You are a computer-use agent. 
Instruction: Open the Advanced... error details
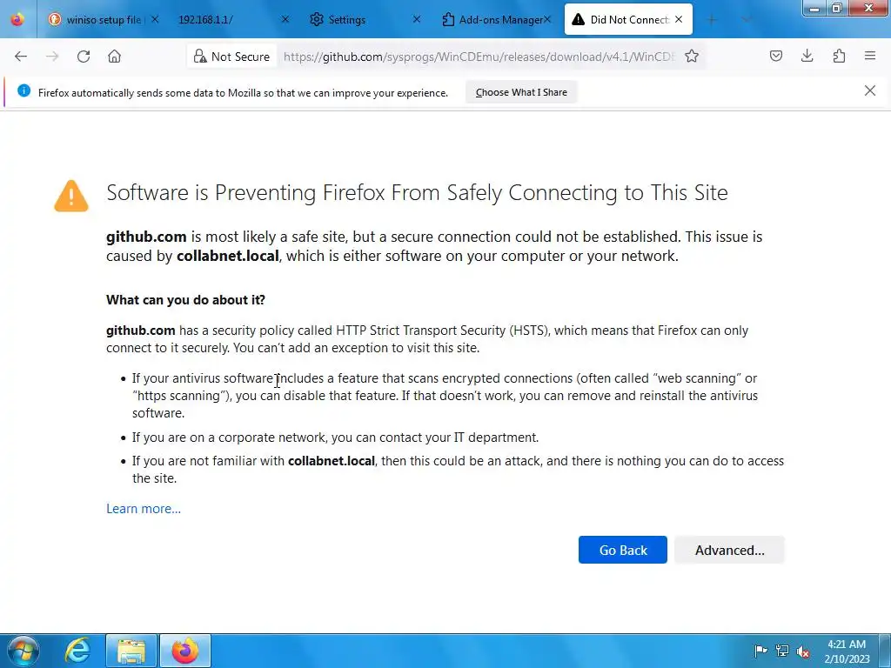coord(730,550)
